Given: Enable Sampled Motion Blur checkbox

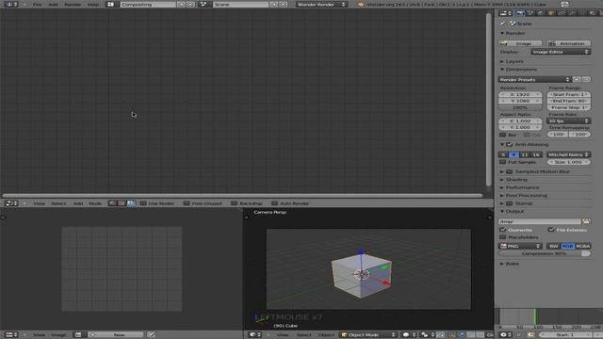Looking at the screenshot, I should click(x=510, y=171).
